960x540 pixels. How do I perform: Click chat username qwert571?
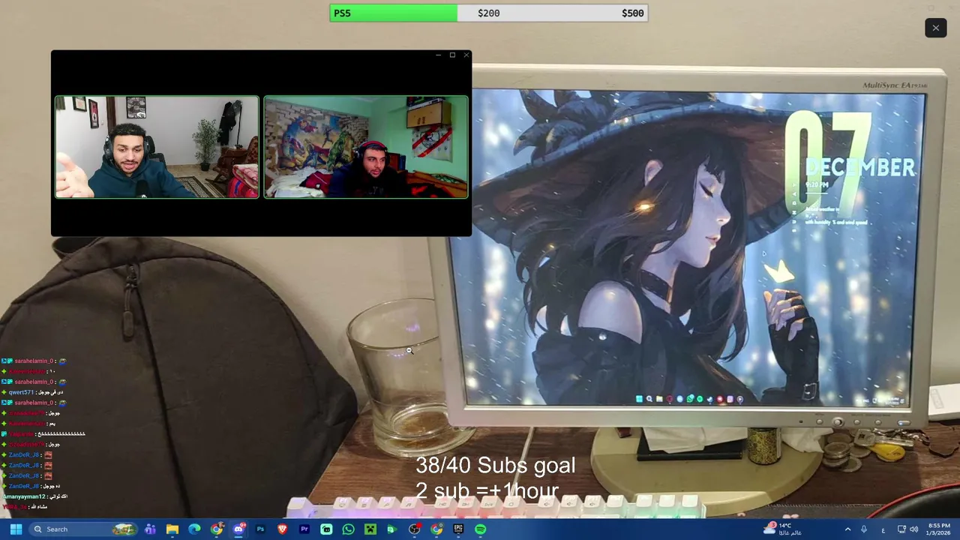coord(21,392)
